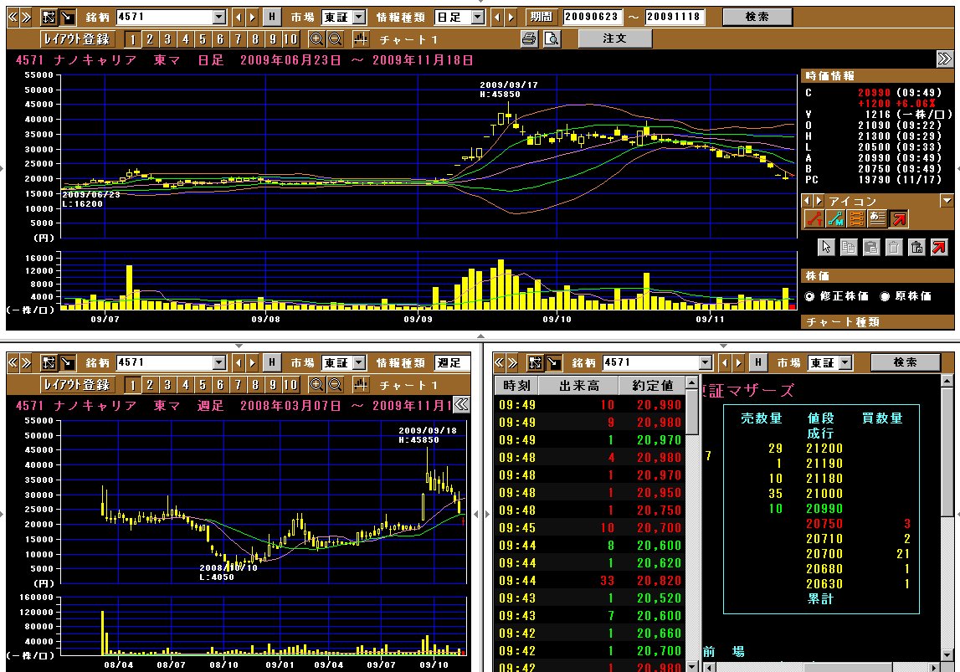Switch to layout tab 5 in the top chart
The width and height of the screenshot is (960, 672).
tap(202, 38)
